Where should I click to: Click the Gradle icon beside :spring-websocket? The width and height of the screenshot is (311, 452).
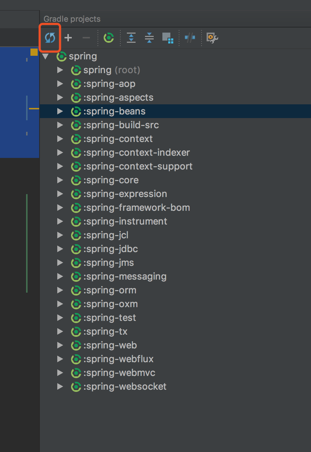click(76, 387)
